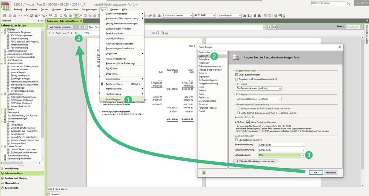Screen dimensions: 369x196
Task: Click the next Auswertung green play button
Action: click(270, 27)
